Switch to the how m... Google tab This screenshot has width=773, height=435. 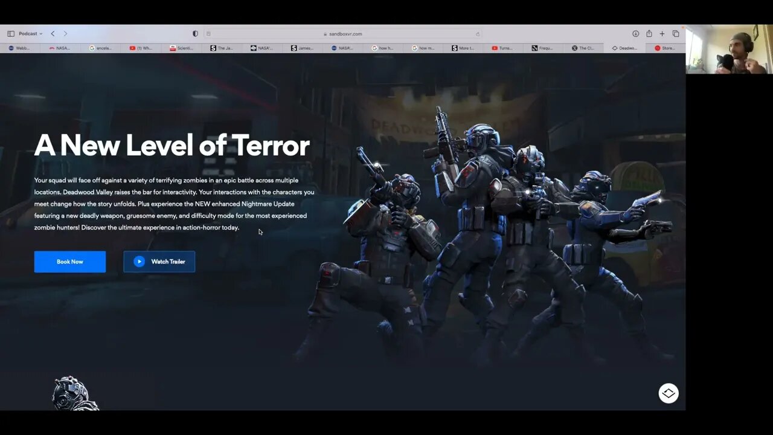[x=423, y=48]
